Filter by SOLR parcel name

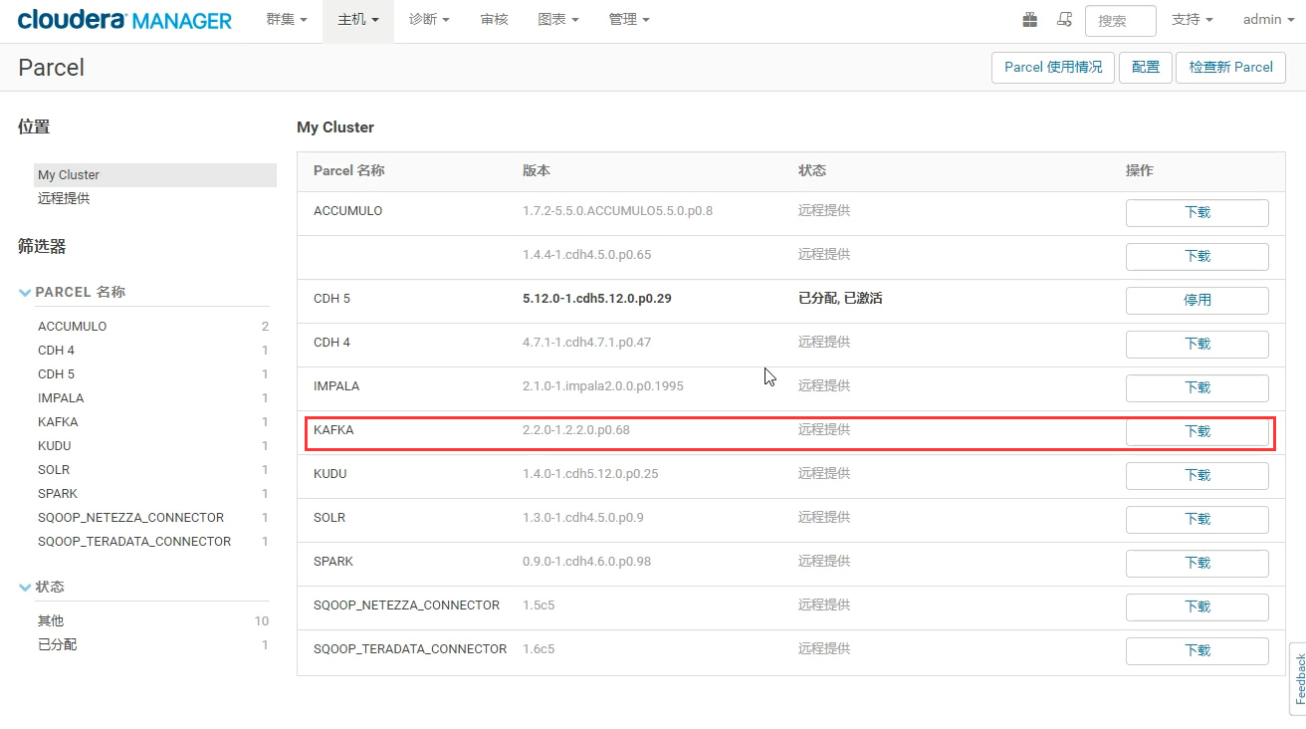tap(54, 470)
